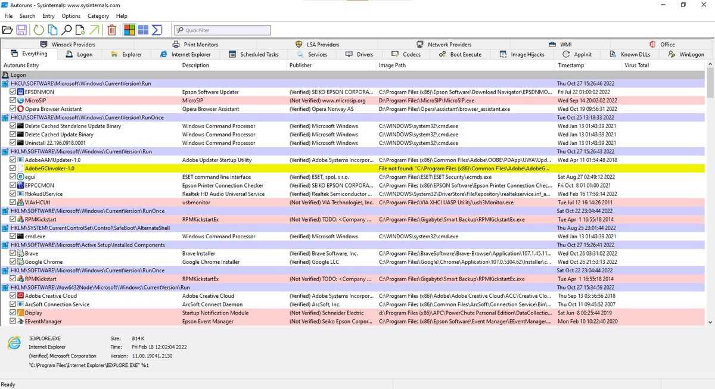This screenshot has width=715, height=389.
Task: Click the Save floppy disk icon
Action: 21,30
